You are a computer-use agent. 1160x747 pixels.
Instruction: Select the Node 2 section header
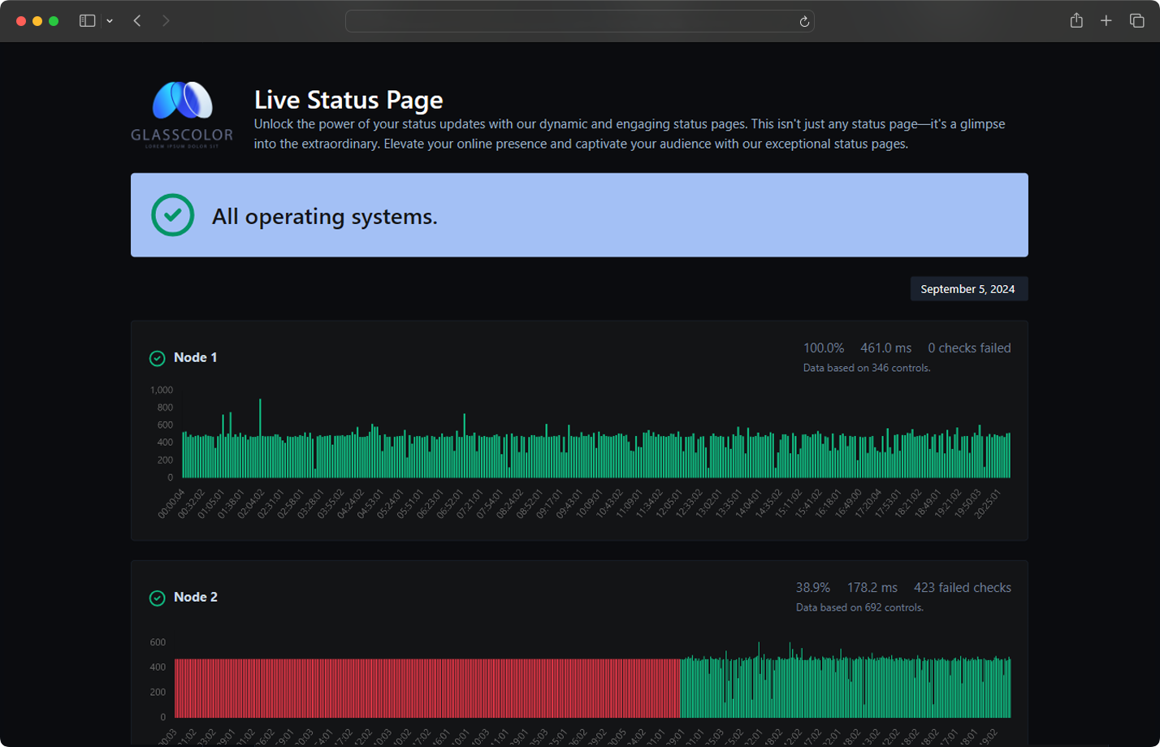click(195, 598)
